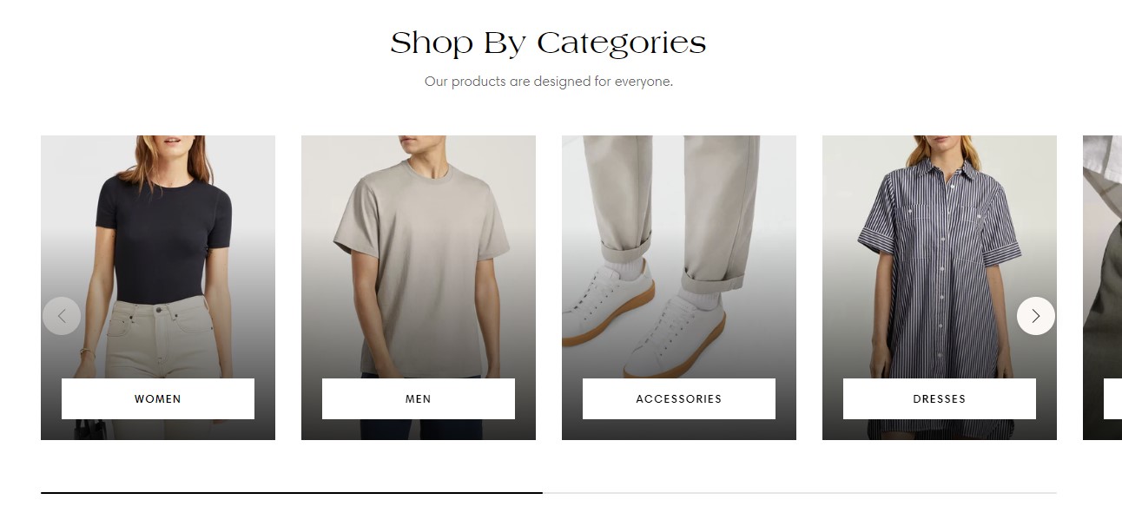The image size is (1122, 526).
Task: Open the WOMEN category button
Action: [x=158, y=398]
